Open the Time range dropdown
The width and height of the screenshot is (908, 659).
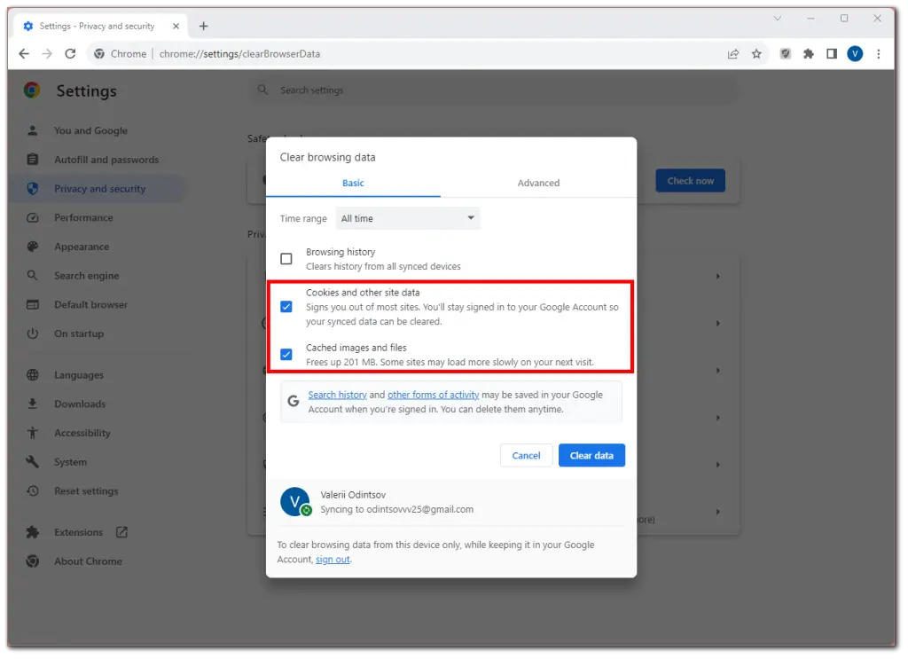408,218
